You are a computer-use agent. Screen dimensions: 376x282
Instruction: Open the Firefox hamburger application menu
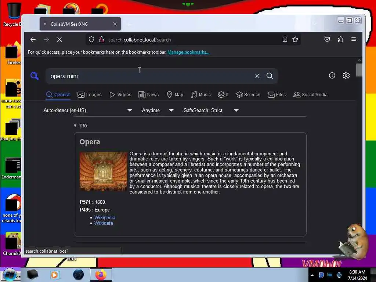point(354,39)
